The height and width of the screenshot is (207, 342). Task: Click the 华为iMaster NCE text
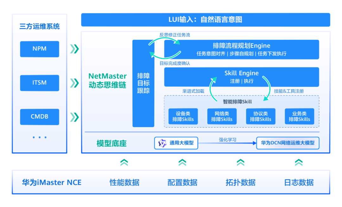coord(52,182)
